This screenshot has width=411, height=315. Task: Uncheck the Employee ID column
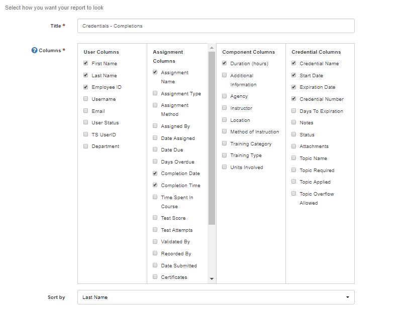tap(85, 87)
